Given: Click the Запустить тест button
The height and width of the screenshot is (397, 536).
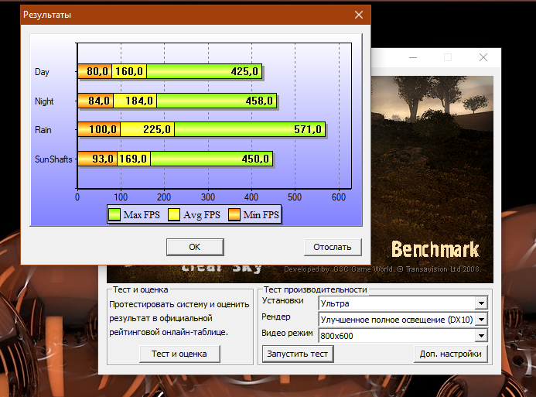Looking at the screenshot, I should (x=298, y=354).
